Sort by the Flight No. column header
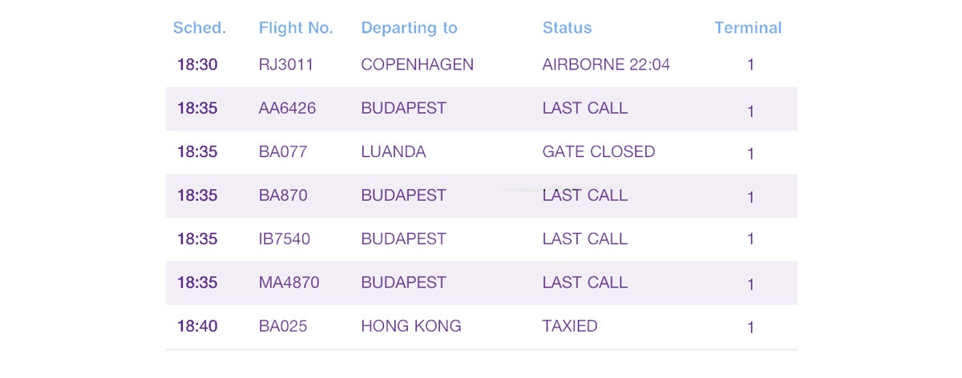The height and width of the screenshot is (378, 962). (x=296, y=28)
